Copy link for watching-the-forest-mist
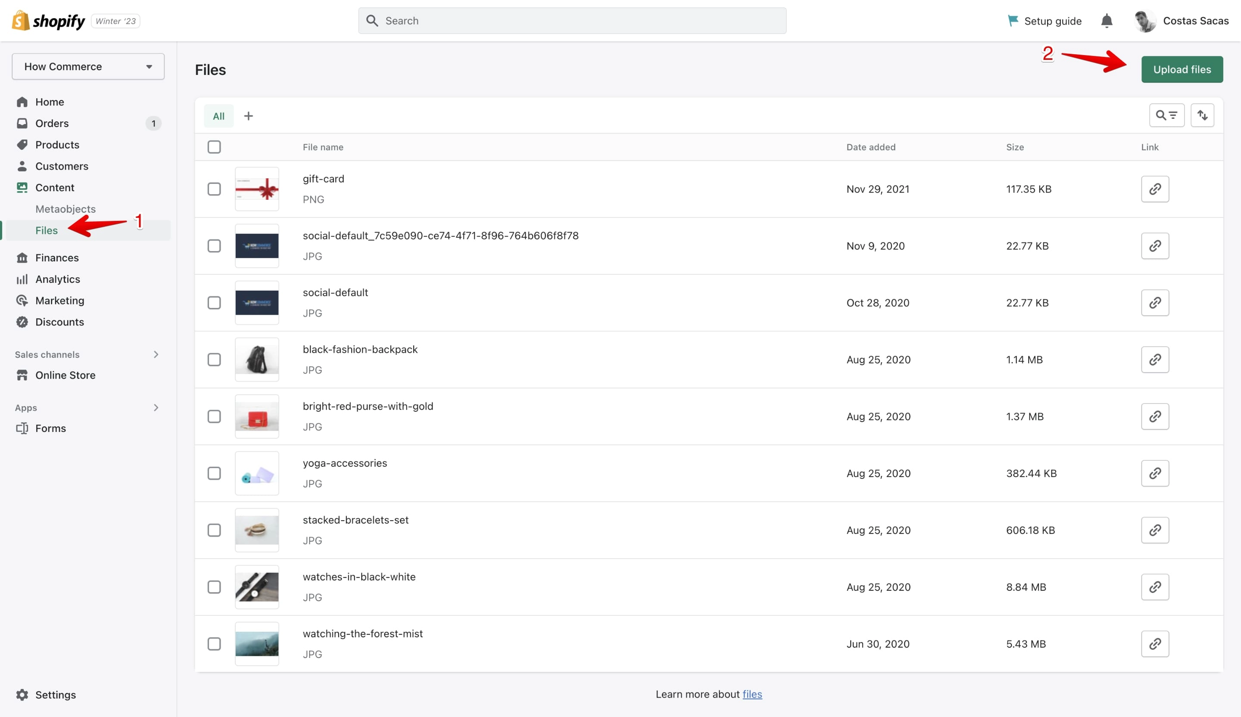The width and height of the screenshot is (1241, 717). [x=1155, y=644]
